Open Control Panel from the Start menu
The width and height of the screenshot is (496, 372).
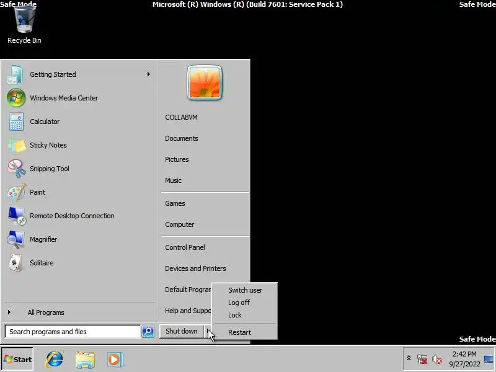point(185,247)
